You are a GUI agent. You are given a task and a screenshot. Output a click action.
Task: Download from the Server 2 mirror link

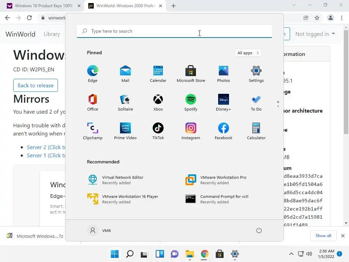(x=46, y=147)
